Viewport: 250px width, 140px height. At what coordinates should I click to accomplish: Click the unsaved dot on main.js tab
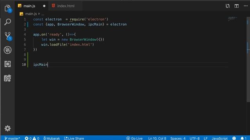(x=44, y=6)
